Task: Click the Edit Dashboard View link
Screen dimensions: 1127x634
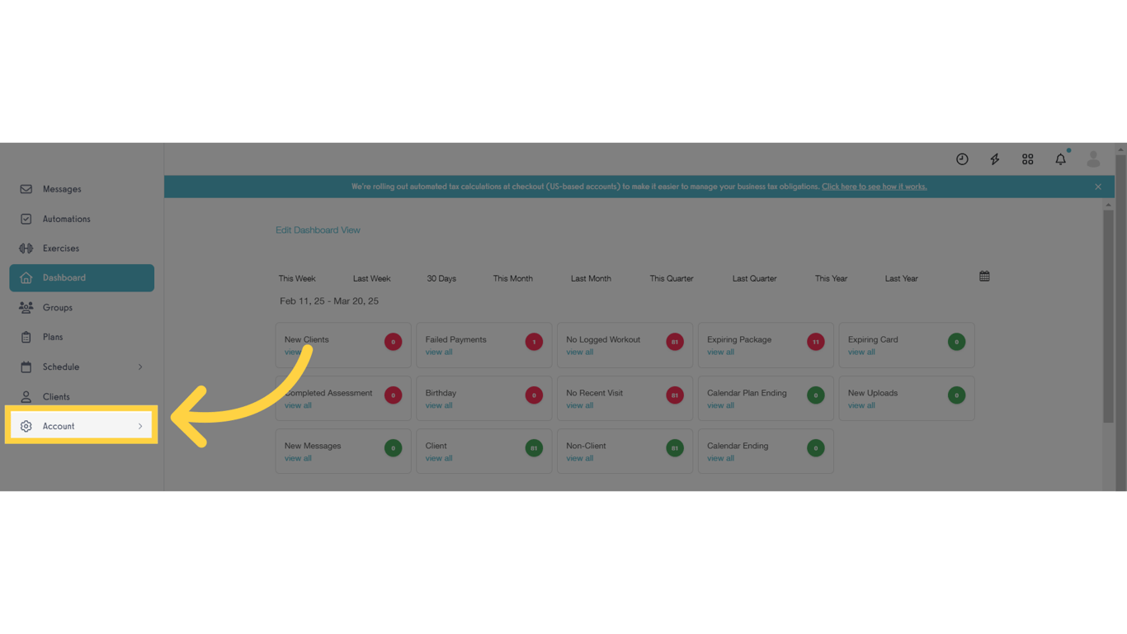Action: tap(318, 230)
